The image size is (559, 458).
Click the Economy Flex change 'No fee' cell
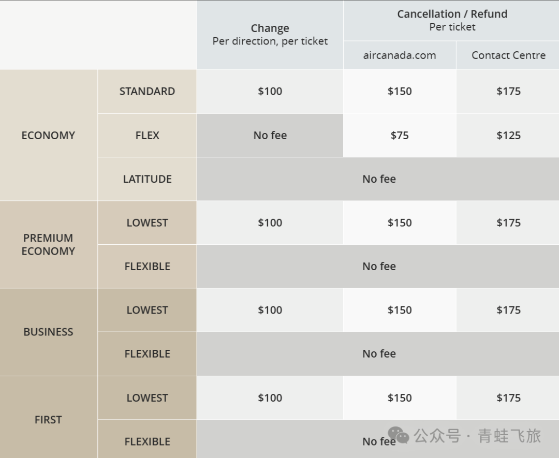pos(270,135)
